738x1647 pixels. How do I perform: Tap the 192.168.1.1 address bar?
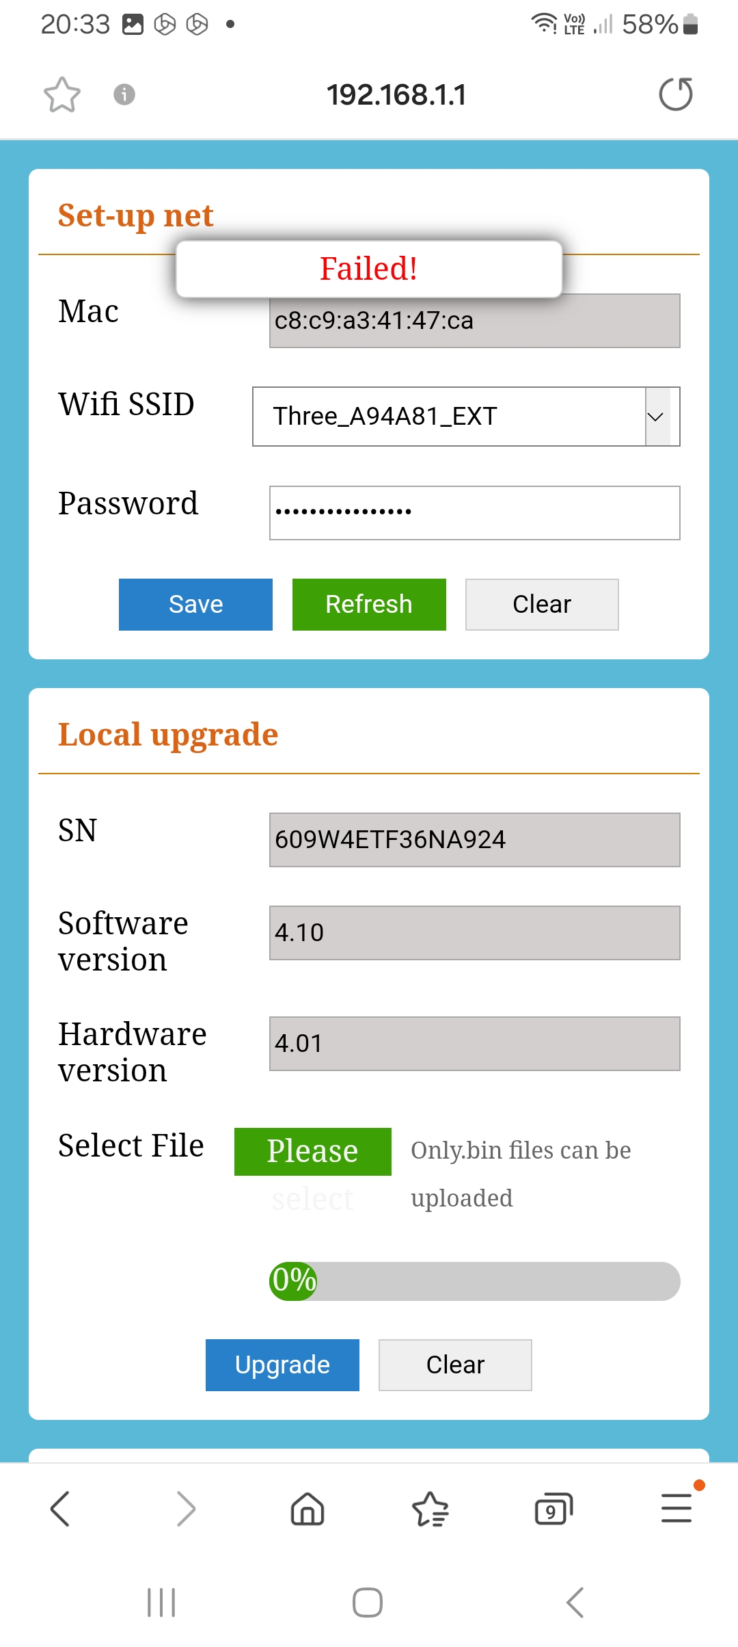click(396, 94)
